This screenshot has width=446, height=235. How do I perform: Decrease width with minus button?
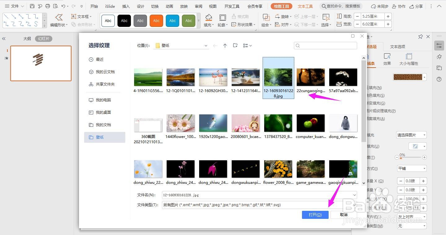(358, 24)
